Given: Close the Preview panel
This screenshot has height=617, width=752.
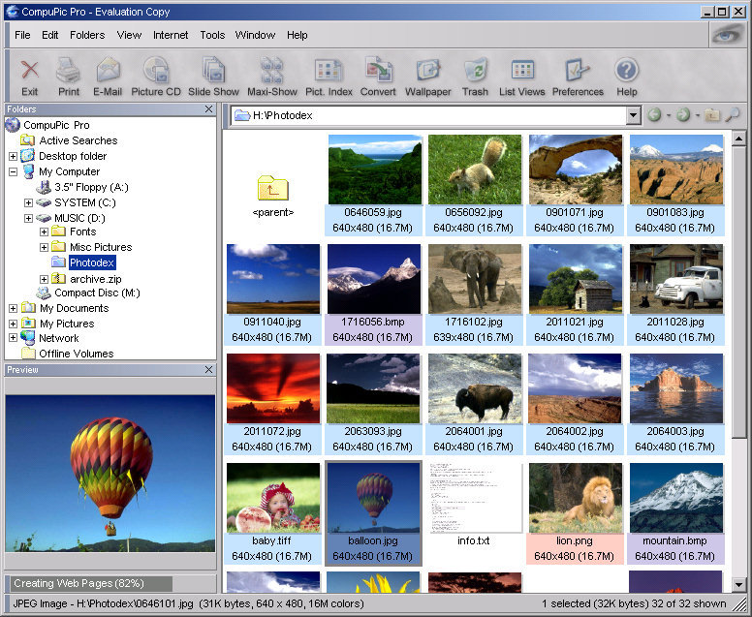Looking at the screenshot, I should [208, 370].
